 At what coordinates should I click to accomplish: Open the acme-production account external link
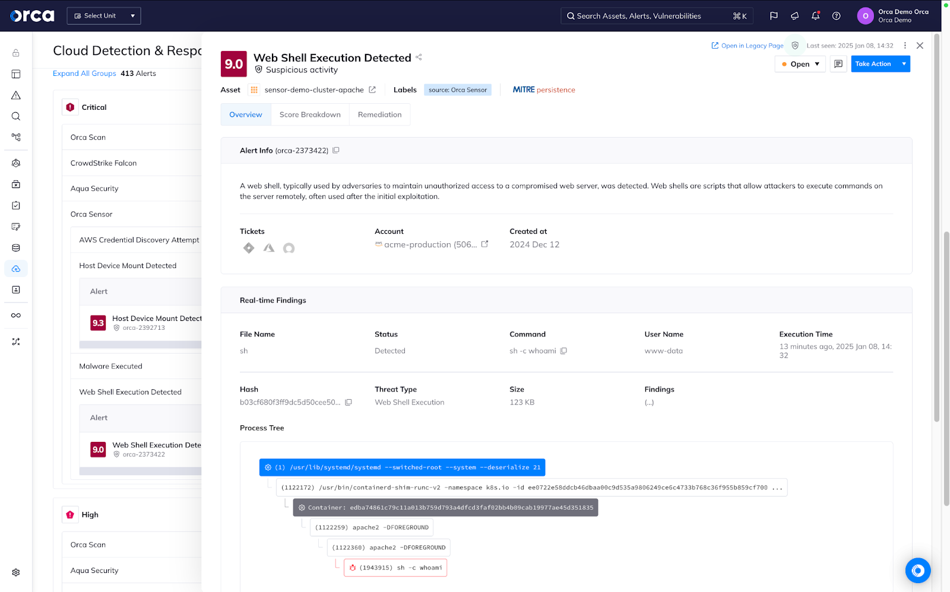(x=484, y=244)
